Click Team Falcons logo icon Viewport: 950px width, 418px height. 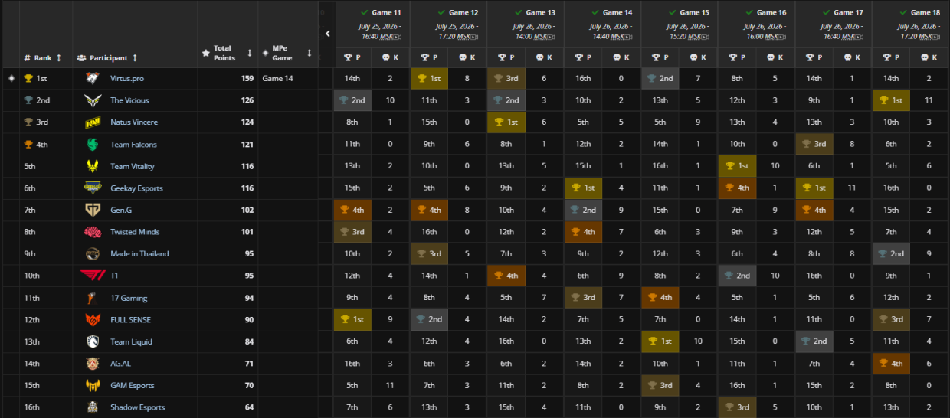click(92, 144)
